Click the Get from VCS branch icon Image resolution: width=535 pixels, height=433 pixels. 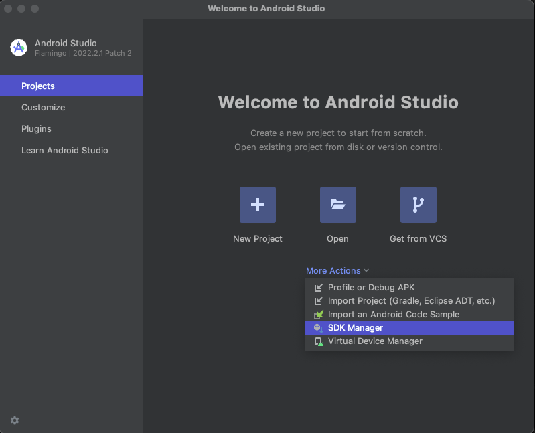(418, 205)
